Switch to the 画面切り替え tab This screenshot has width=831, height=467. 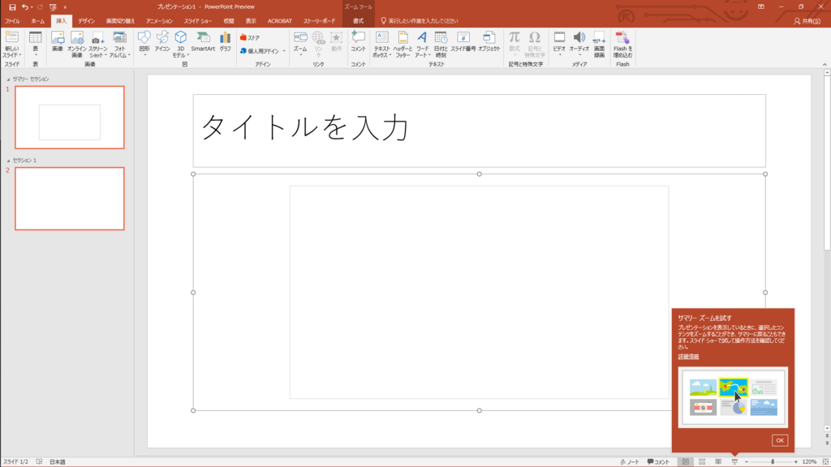[x=120, y=21]
